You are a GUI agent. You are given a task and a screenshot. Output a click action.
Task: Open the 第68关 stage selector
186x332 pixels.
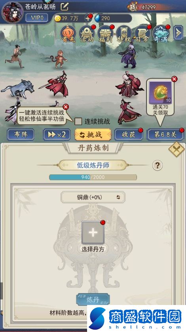165,135
